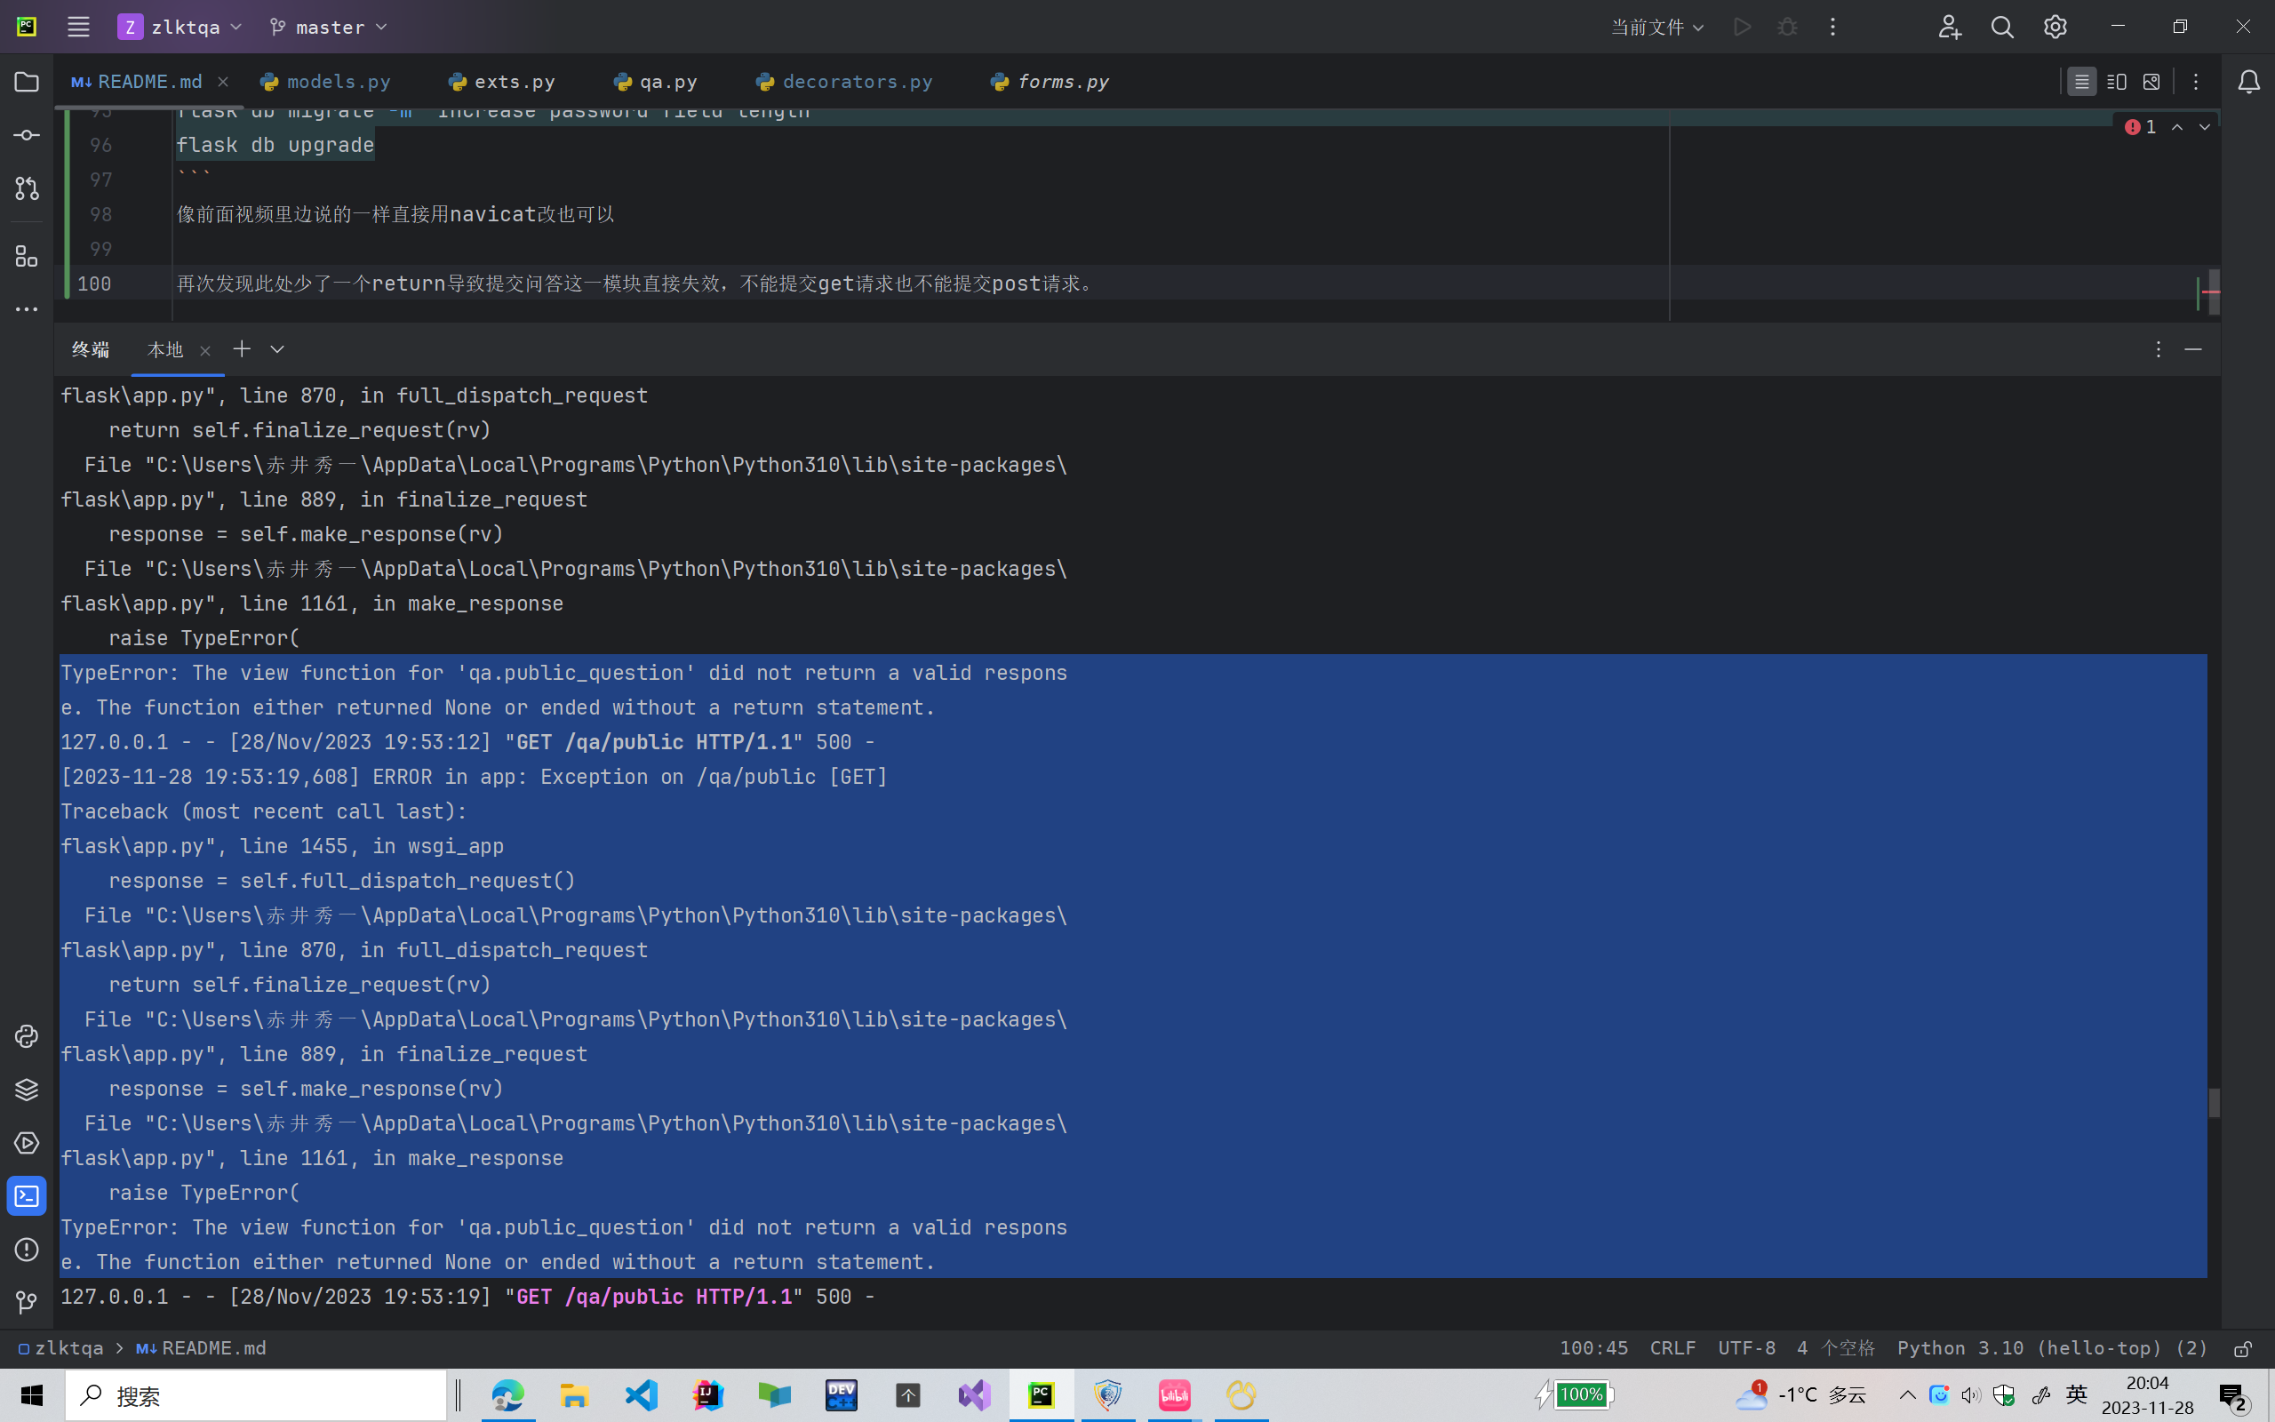Expand new terminal session options arrow

(x=277, y=350)
